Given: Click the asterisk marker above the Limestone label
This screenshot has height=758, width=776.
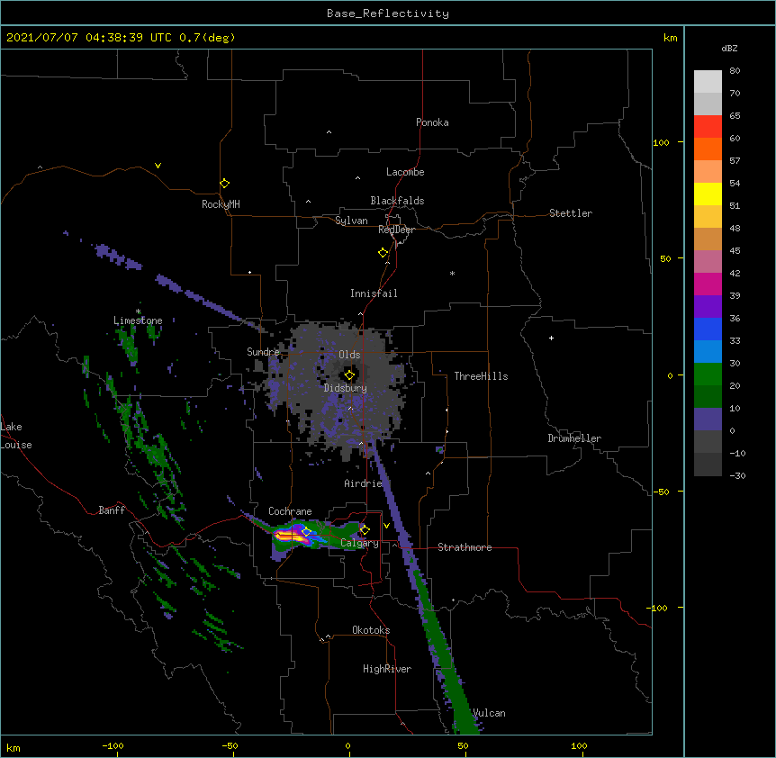Looking at the screenshot, I should click(139, 311).
